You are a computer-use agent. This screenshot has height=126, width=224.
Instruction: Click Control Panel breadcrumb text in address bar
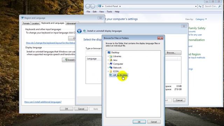tap(111, 6)
